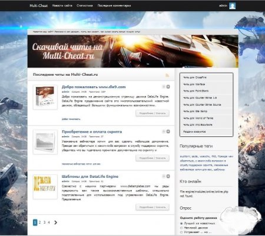Click the round icon on Приобретение и оплата post
The image size is (265, 236).
click(x=168, y=132)
